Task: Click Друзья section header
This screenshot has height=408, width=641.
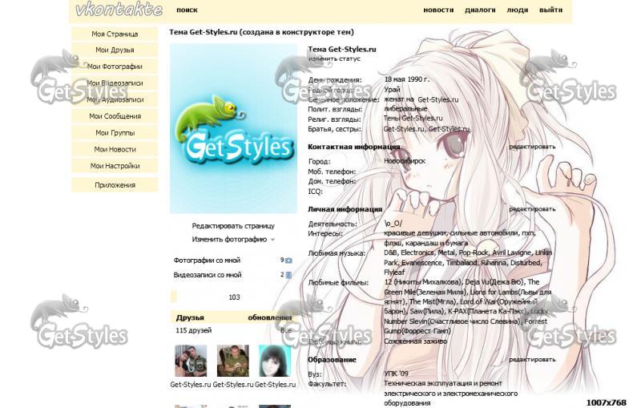Action: pos(190,317)
